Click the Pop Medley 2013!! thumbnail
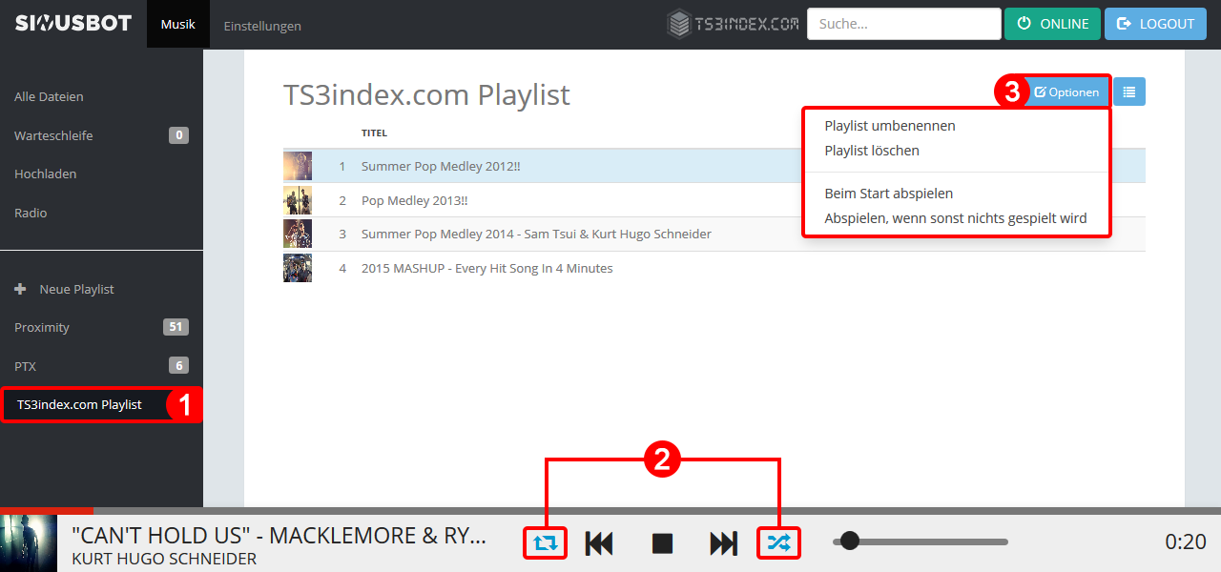This screenshot has width=1221, height=572. (298, 200)
